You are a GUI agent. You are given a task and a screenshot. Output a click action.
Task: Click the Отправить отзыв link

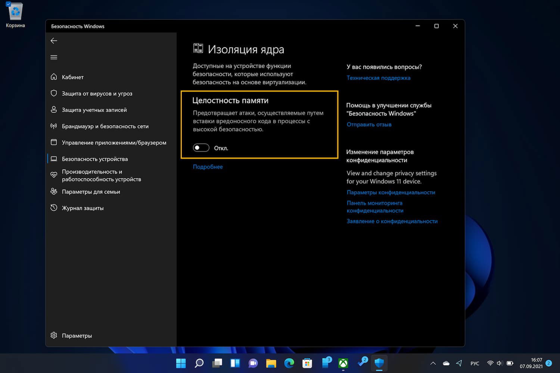(369, 125)
